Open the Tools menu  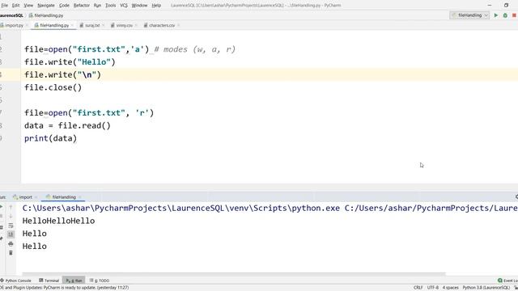click(111, 6)
